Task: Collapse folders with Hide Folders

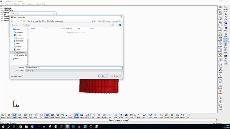Action: pos(17,76)
